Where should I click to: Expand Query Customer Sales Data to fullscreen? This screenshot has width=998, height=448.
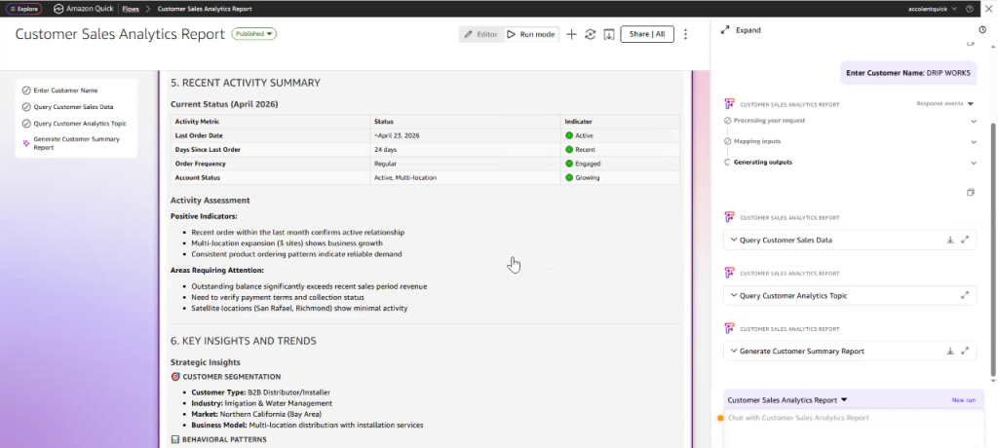[965, 240]
